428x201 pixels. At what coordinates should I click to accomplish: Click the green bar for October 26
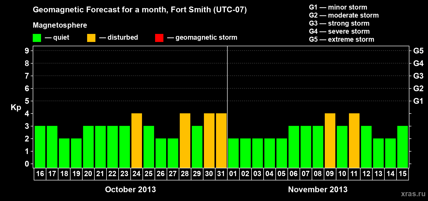(x=161, y=153)
